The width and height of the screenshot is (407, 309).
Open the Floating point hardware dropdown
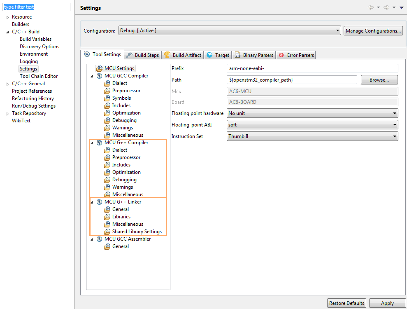pos(312,113)
